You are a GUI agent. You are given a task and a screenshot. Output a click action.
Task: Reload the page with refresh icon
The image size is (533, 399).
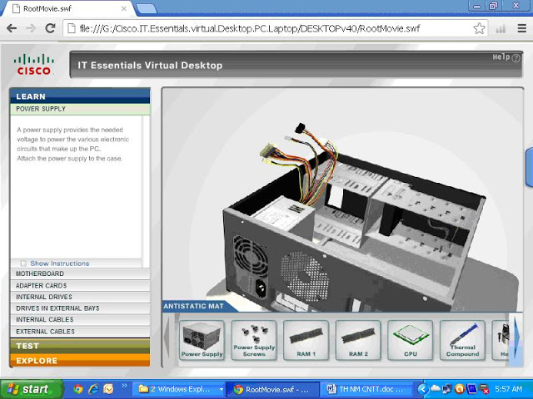[x=50, y=28]
